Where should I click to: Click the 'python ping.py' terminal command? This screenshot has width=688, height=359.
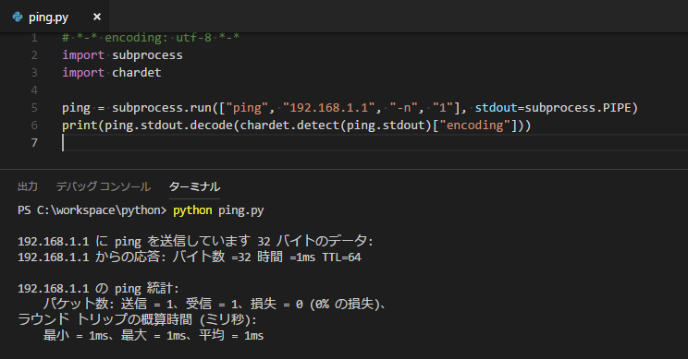coord(218,210)
